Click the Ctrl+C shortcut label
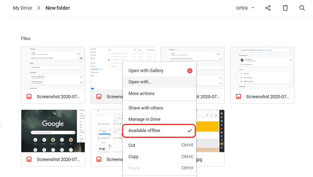313x177 pixels. pyautogui.click(x=187, y=157)
